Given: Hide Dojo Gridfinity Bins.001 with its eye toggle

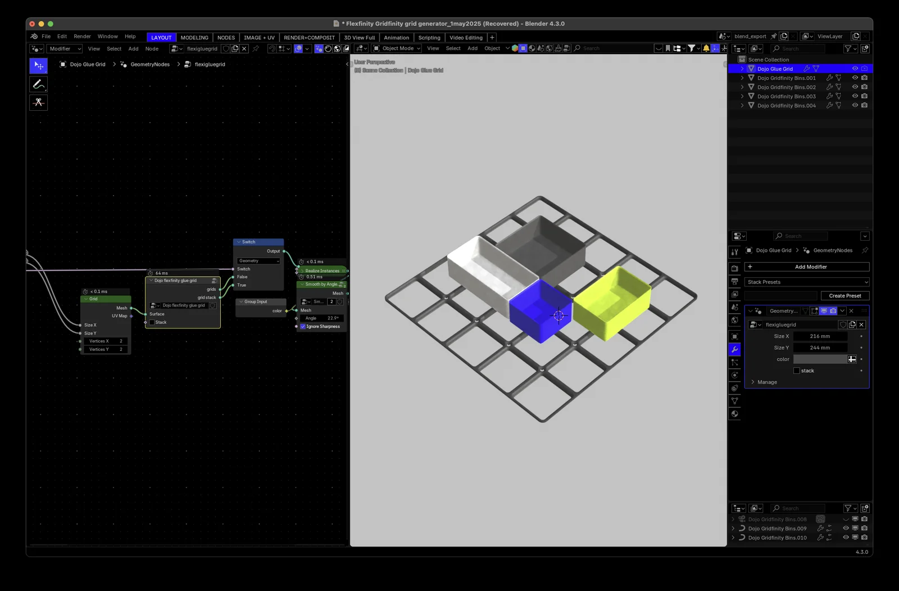Looking at the screenshot, I should pos(855,78).
